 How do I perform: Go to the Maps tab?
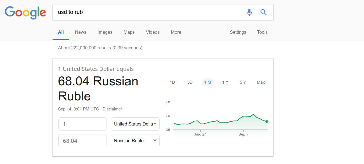tap(129, 32)
